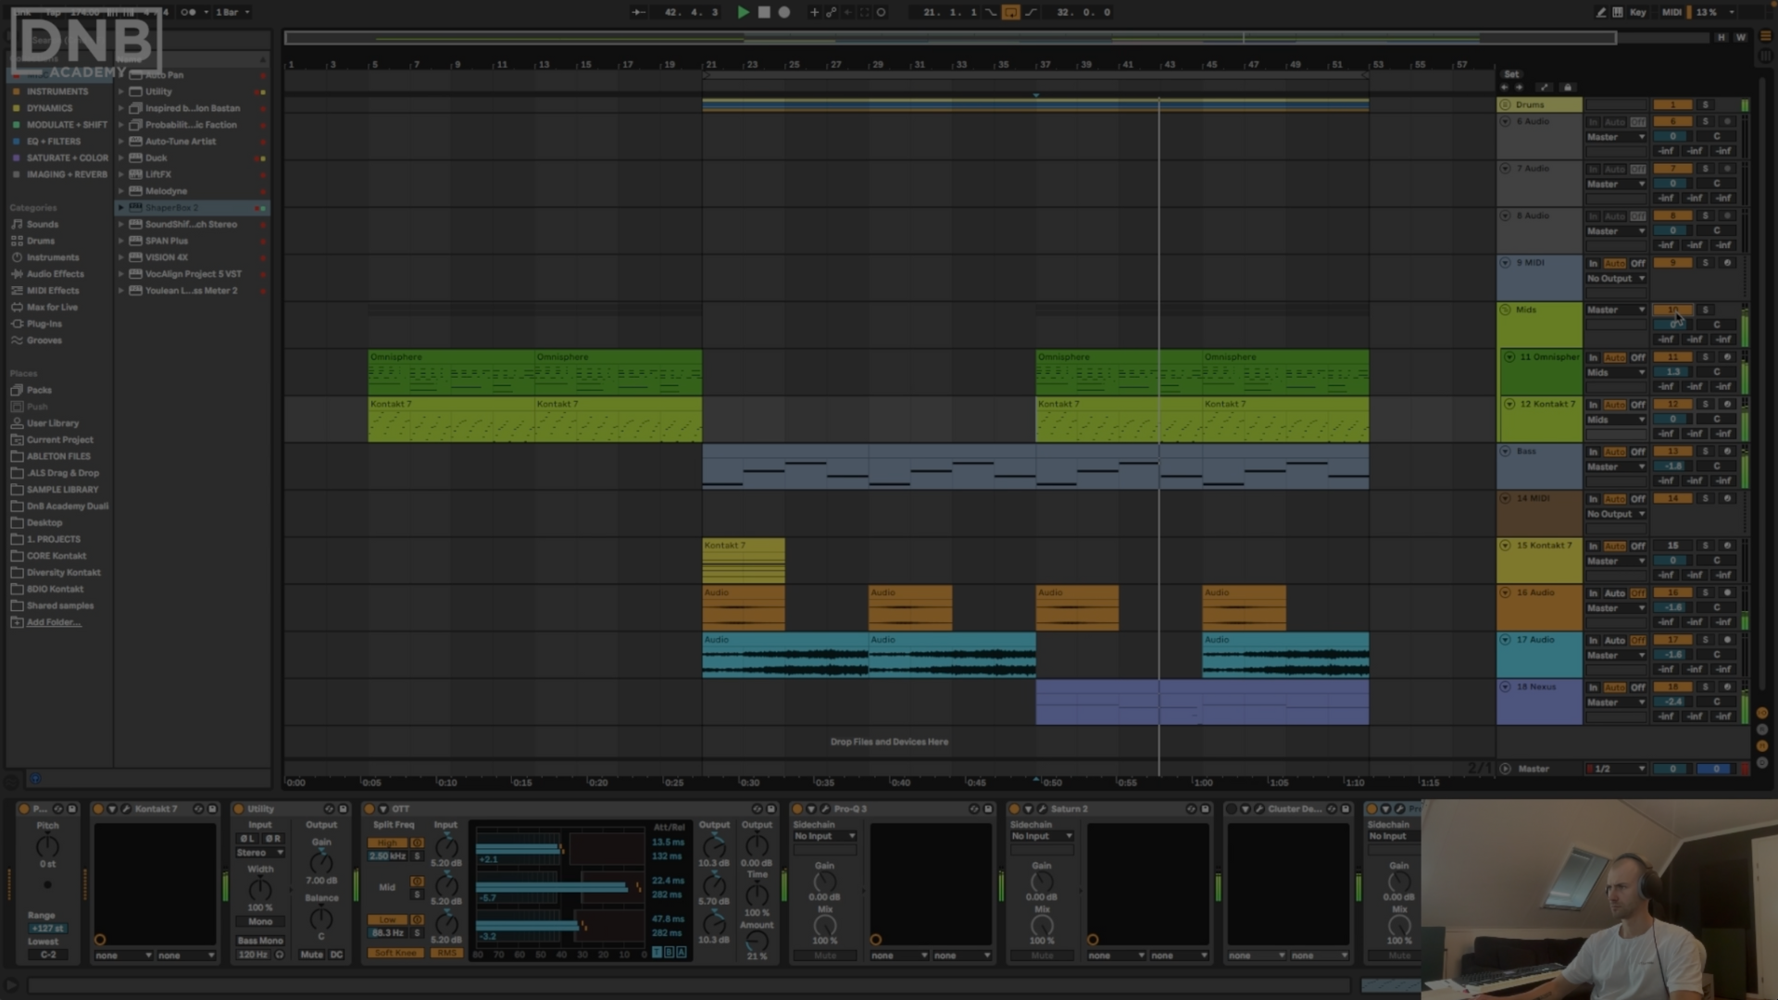The width and height of the screenshot is (1778, 1000).
Task: Click the Stop transport button
Action: click(x=764, y=12)
